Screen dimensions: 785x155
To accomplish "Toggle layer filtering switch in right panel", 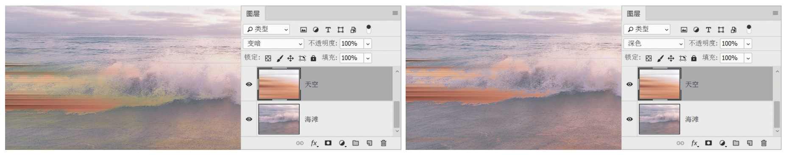I will (749, 29).
